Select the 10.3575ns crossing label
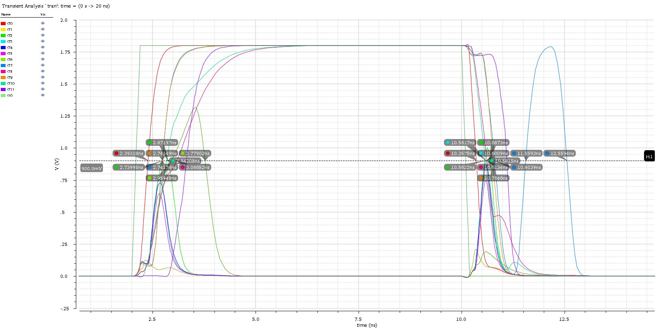The image size is (664, 328). coord(460,153)
